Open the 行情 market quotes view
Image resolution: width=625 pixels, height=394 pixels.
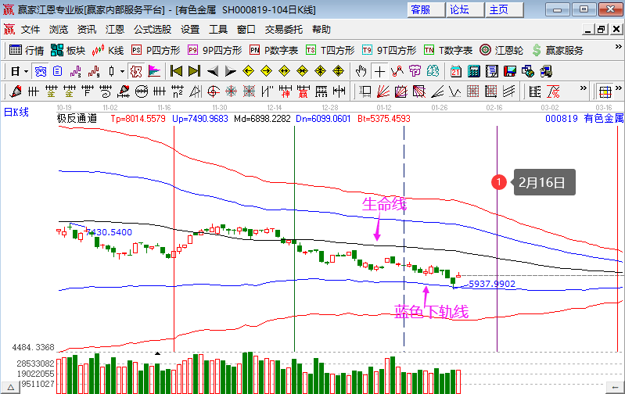coord(27,50)
